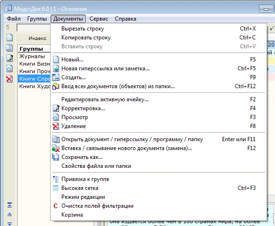Click the edit pencil icon in left sidebar
This screenshot has height=226, width=275.
[x=10, y=58]
